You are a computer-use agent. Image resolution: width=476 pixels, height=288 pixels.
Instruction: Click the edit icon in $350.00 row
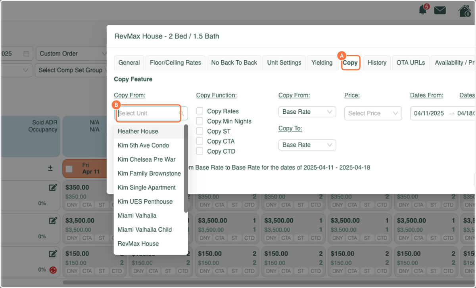click(x=53, y=187)
